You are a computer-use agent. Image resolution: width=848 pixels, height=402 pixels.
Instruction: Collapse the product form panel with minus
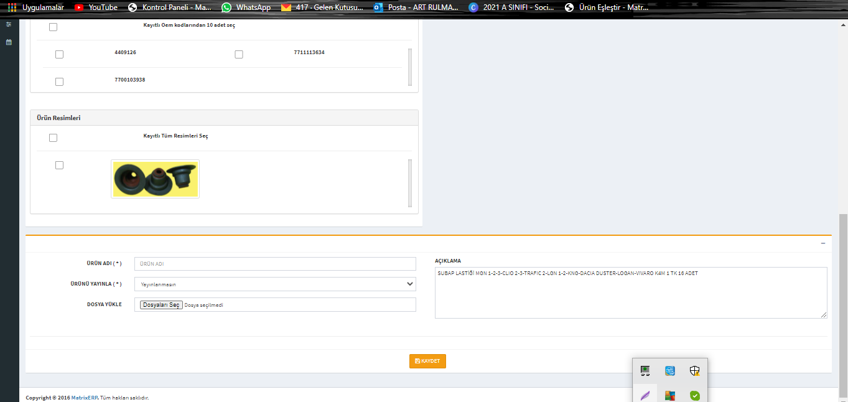pyautogui.click(x=822, y=243)
